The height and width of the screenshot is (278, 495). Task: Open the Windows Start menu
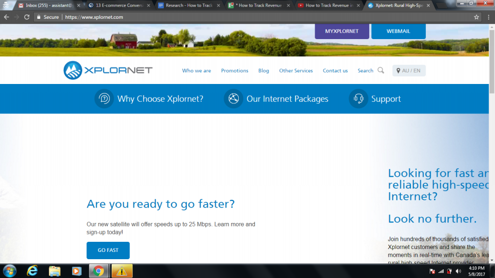click(x=10, y=271)
